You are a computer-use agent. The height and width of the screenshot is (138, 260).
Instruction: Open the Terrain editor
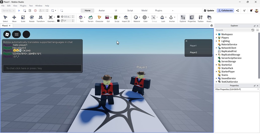(x=90, y=19)
